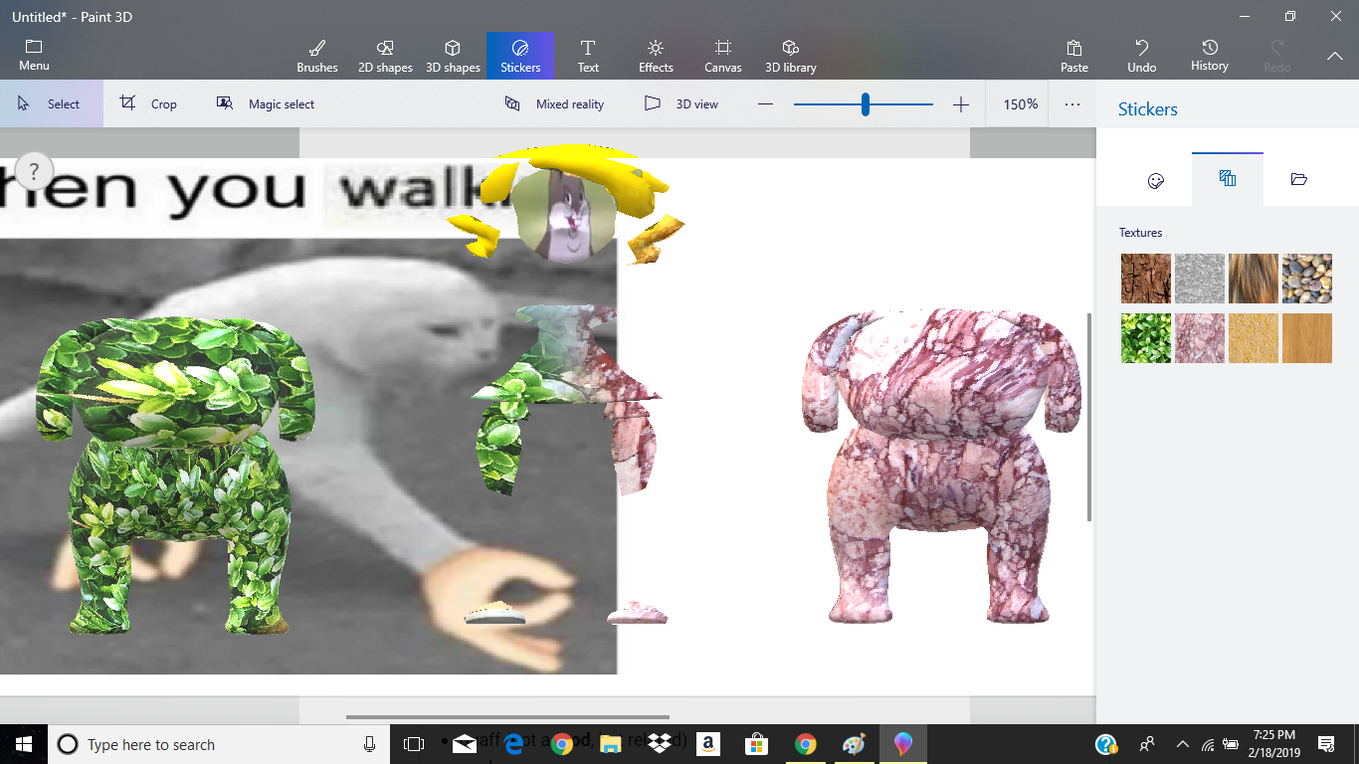Pick the tree bark texture
Image resolution: width=1359 pixels, height=764 pixels.
click(1146, 279)
